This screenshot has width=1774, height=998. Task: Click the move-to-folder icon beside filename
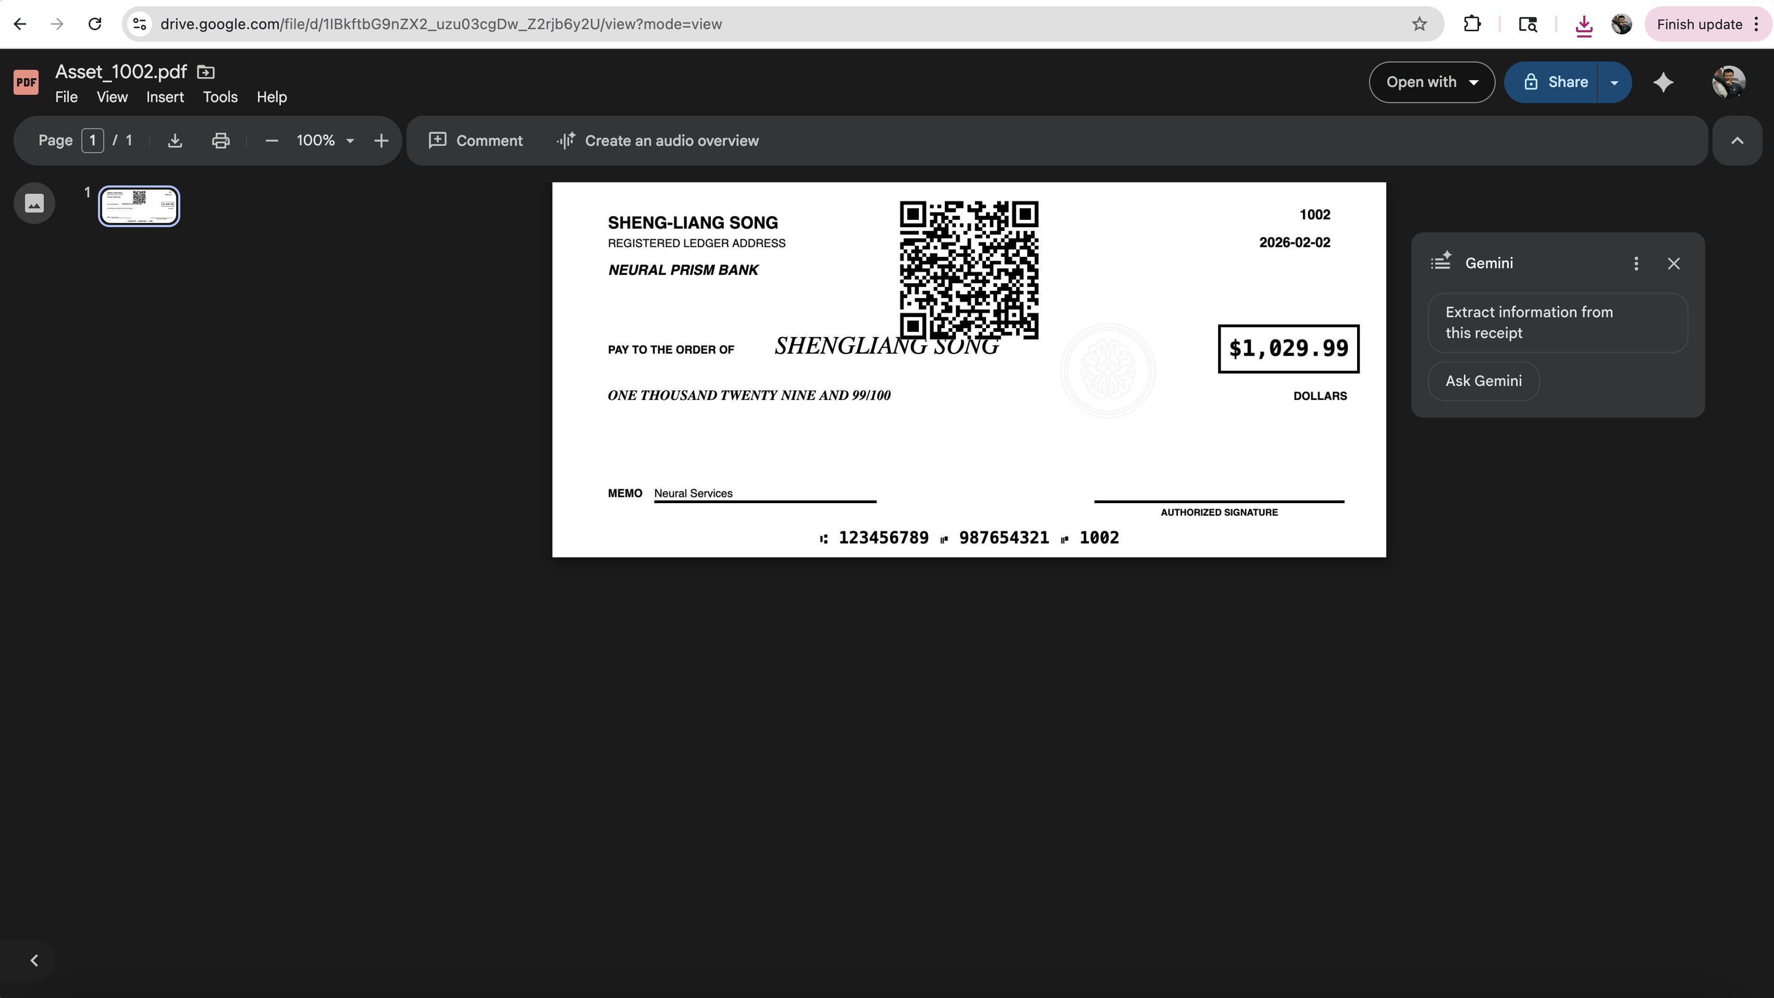coord(205,71)
